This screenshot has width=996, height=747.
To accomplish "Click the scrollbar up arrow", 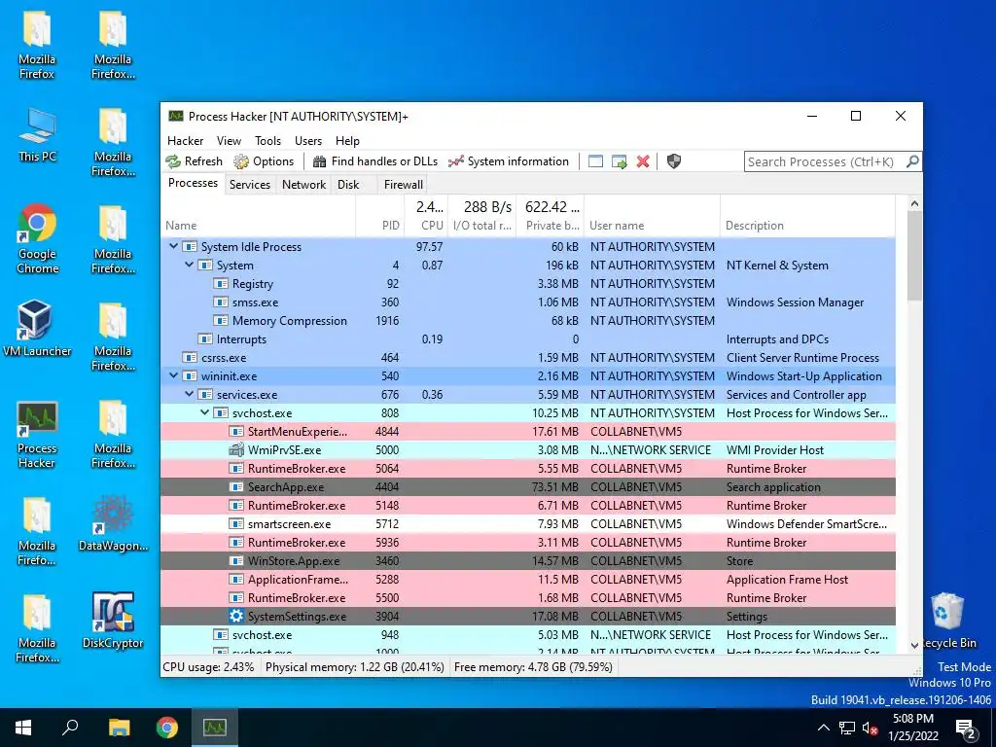I will pyautogui.click(x=914, y=204).
